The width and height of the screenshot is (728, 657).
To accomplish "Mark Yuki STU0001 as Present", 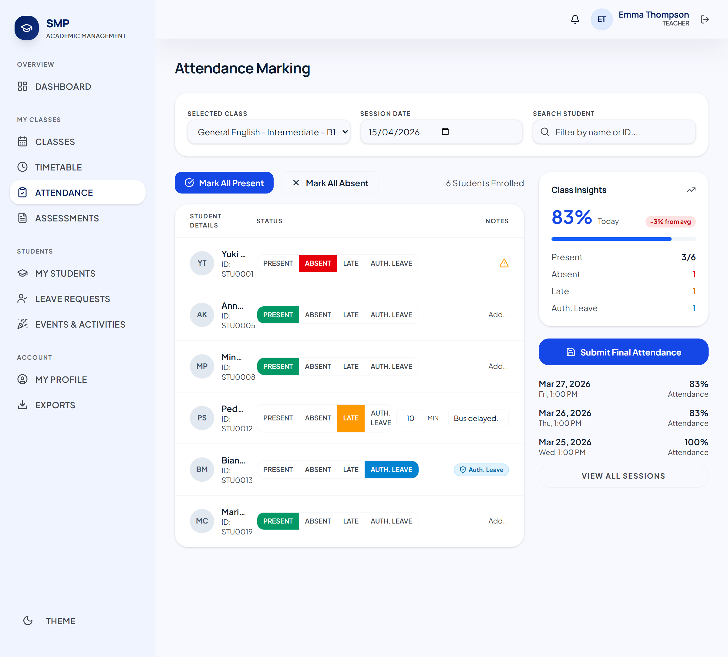I will click(x=278, y=263).
